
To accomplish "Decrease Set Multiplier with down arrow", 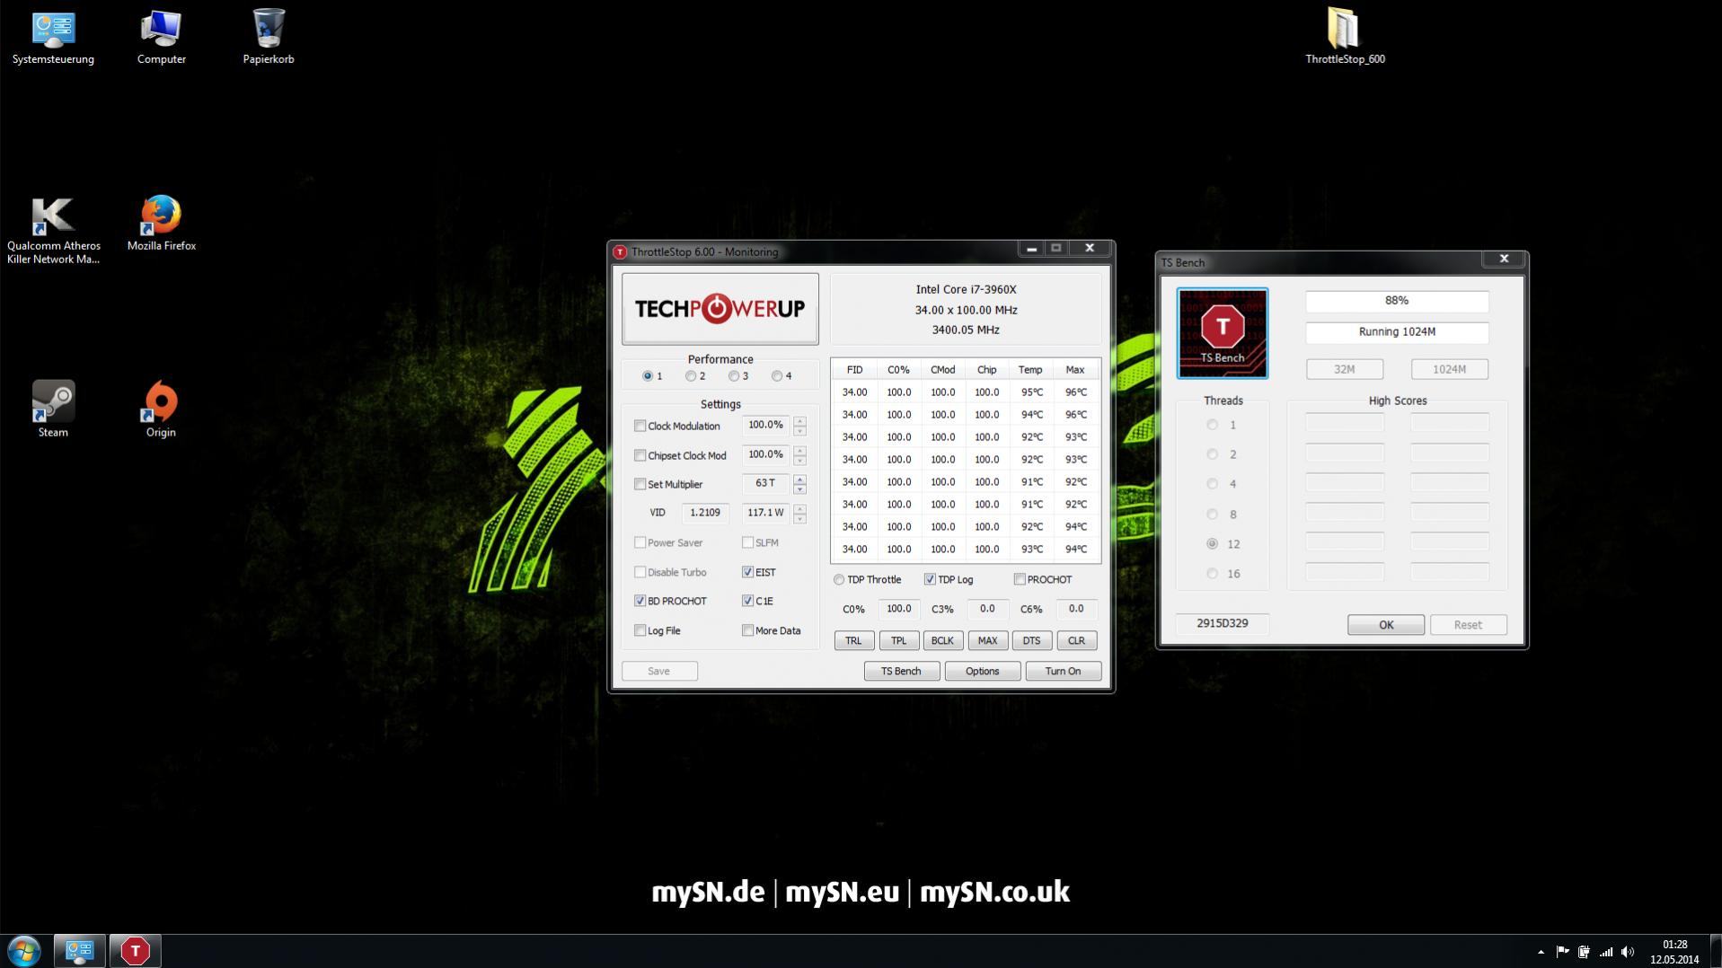I will pyautogui.click(x=799, y=489).
